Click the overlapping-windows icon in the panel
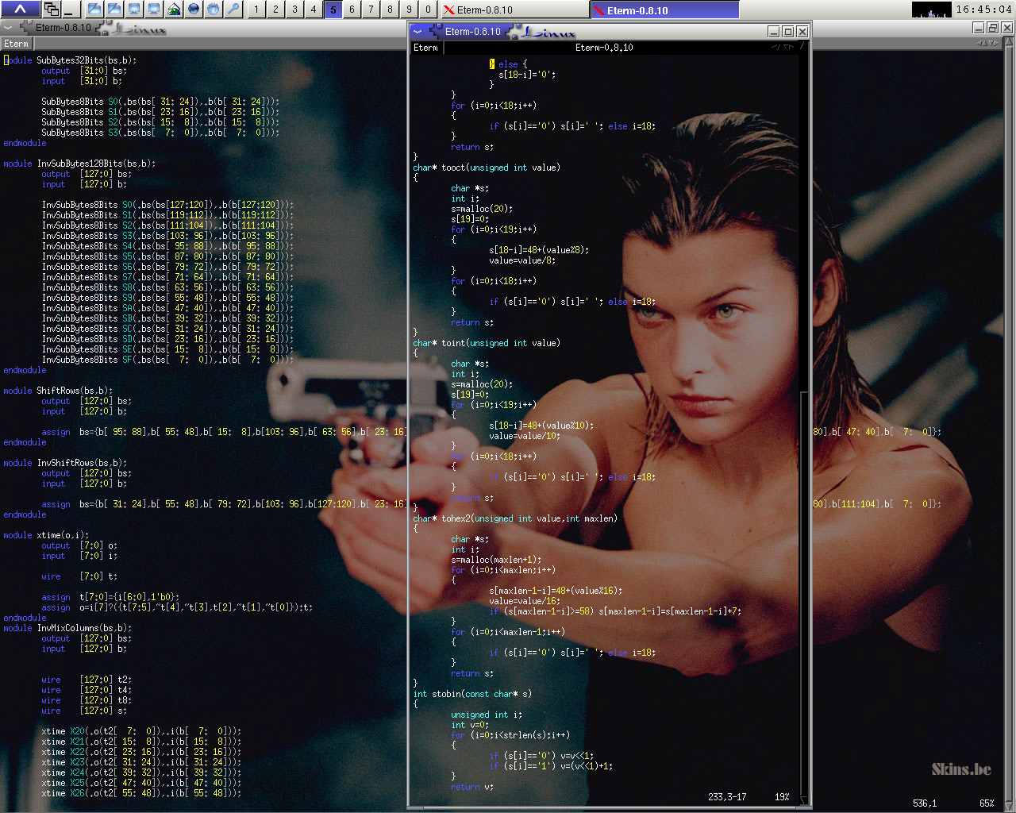1016x813 pixels. point(52,10)
